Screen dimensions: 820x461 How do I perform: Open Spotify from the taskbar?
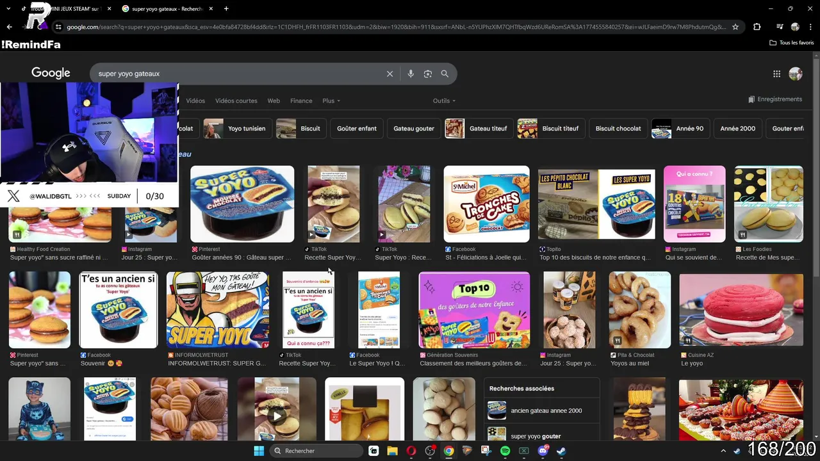click(505, 451)
